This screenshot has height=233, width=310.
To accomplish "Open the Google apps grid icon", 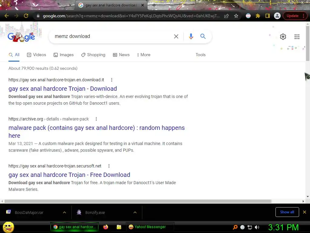I will pos(297,37).
